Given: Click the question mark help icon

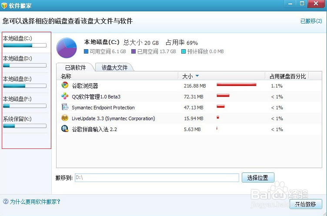Looking at the screenshot, I should pos(6,201).
